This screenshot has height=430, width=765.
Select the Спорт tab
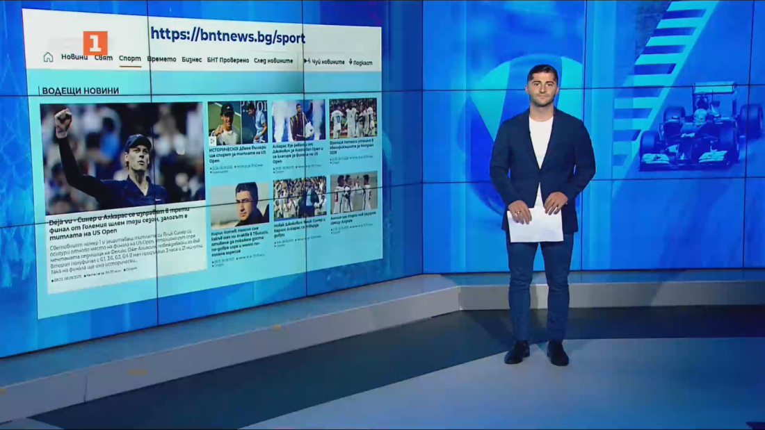tap(130, 58)
